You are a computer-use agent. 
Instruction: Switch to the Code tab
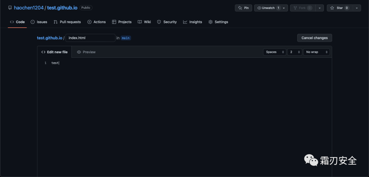[17, 22]
